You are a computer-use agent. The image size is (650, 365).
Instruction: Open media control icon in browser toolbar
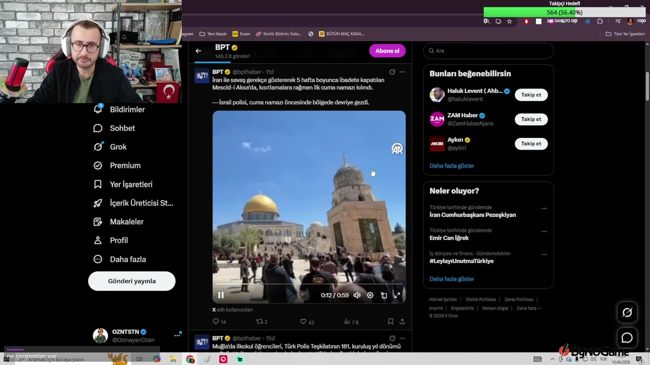(x=617, y=21)
